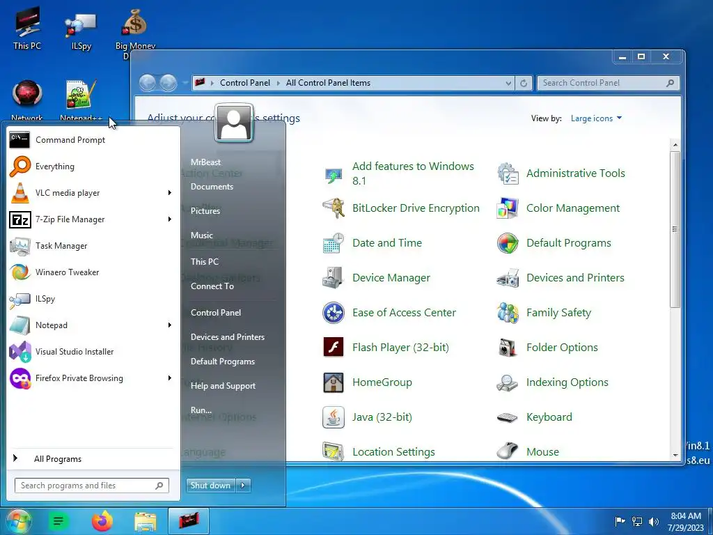Screen dimensions: 713x535
Task: Expand the VLC media player jump list arrow
Action: pos(170,193)
